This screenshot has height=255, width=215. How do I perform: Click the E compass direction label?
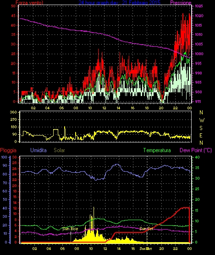[201, 136]
